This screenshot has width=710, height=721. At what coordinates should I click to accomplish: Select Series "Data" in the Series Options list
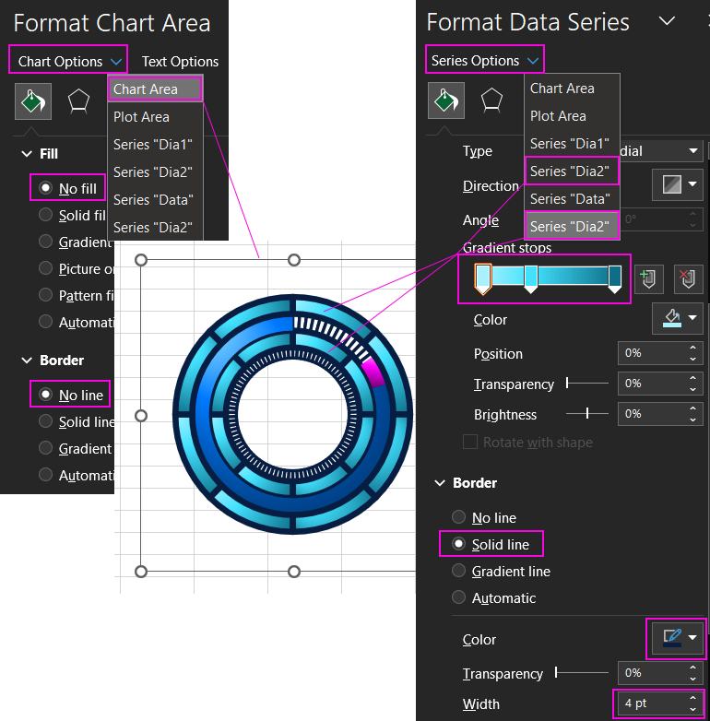click(x=570, y=199)
